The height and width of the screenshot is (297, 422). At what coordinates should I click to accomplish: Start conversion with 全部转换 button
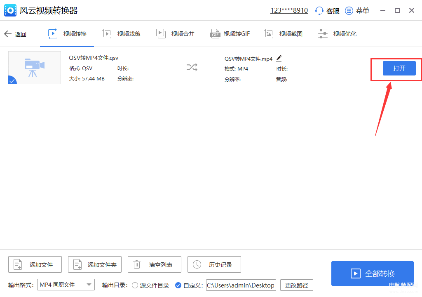click(373, 273)
